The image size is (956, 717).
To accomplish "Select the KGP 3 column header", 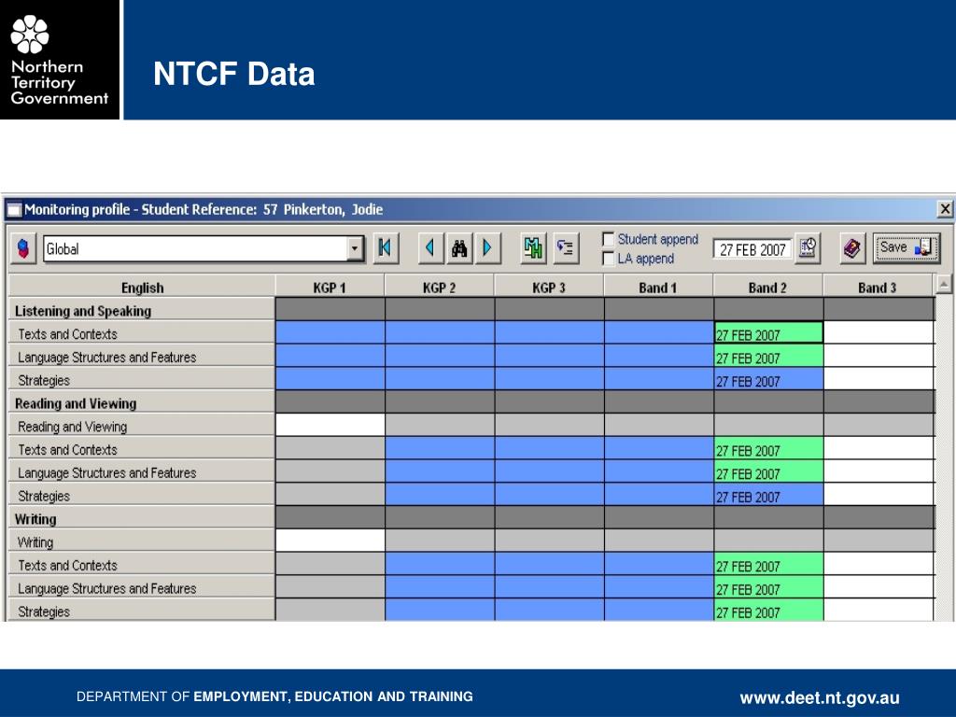I will pyautogui.click(x=549, y=288).
